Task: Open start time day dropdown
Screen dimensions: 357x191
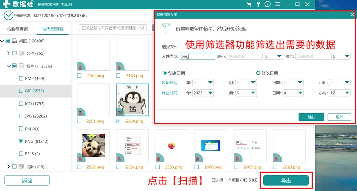Action: [293, 83]
